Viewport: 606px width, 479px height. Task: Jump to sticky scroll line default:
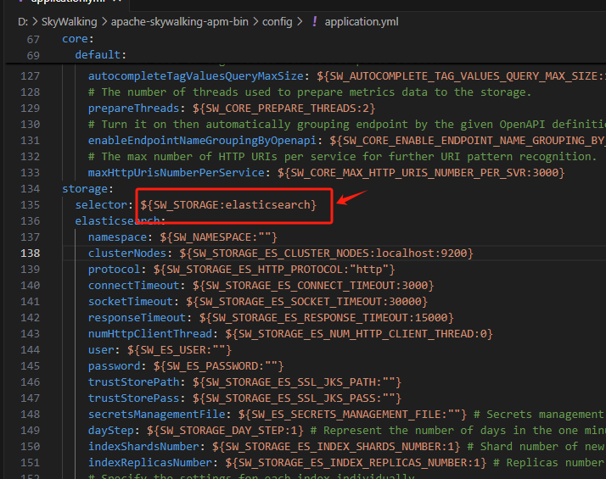(x=100, y=55)
